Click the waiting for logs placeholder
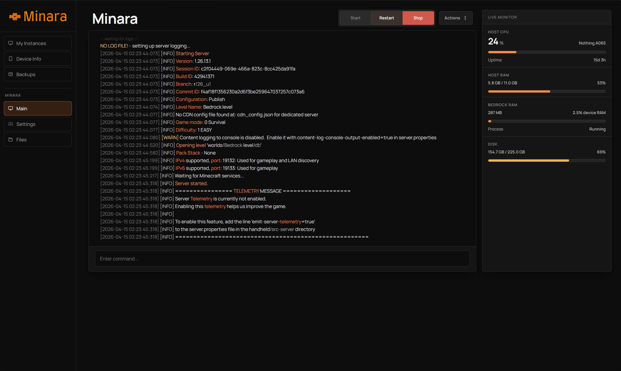This screenshot has height=371, width=621. tap(119, 39)
